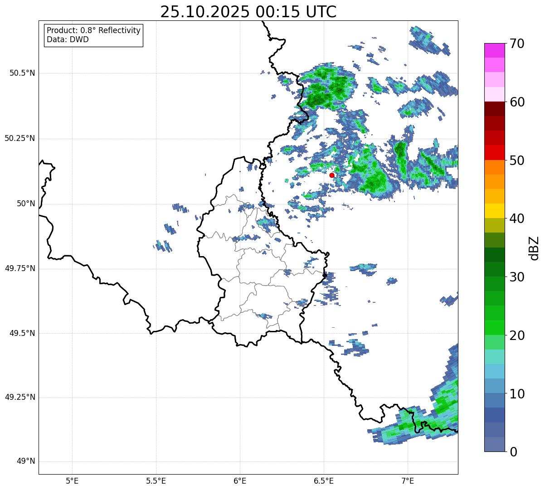Pick the magenta swatch at top of colorbar

click(x=494, y=50)
